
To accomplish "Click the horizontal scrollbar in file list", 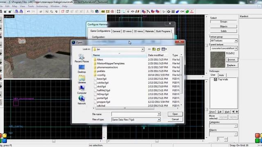I will tap(124, 108).
